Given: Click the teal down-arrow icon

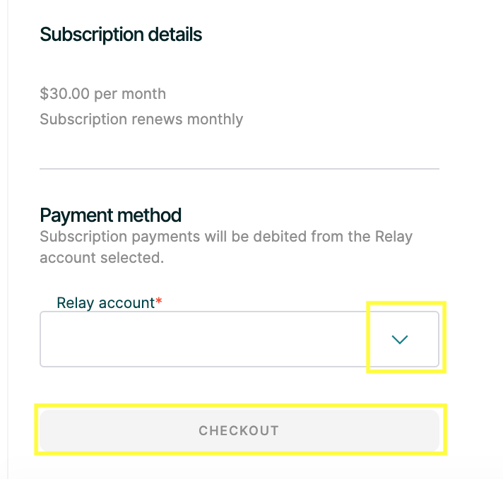Looking at the screenshot, I should click(400, 340).
